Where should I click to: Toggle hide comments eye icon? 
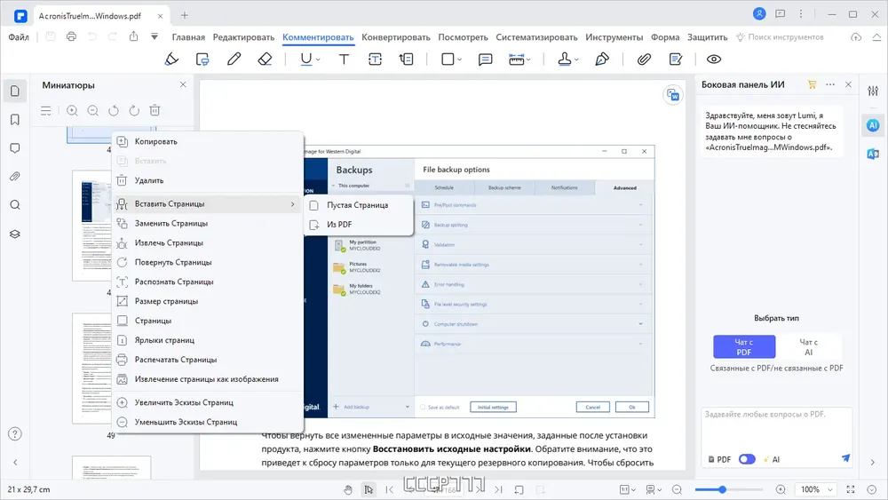[714, 59]
